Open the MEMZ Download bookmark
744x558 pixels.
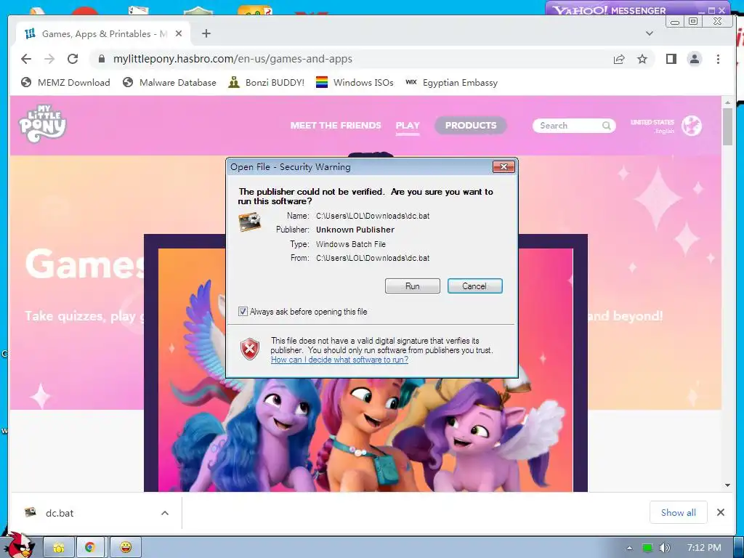(65, 83)
